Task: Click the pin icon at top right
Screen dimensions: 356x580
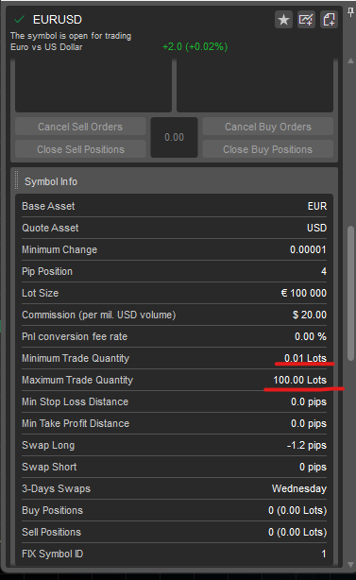Action: (x=350, y=12)
